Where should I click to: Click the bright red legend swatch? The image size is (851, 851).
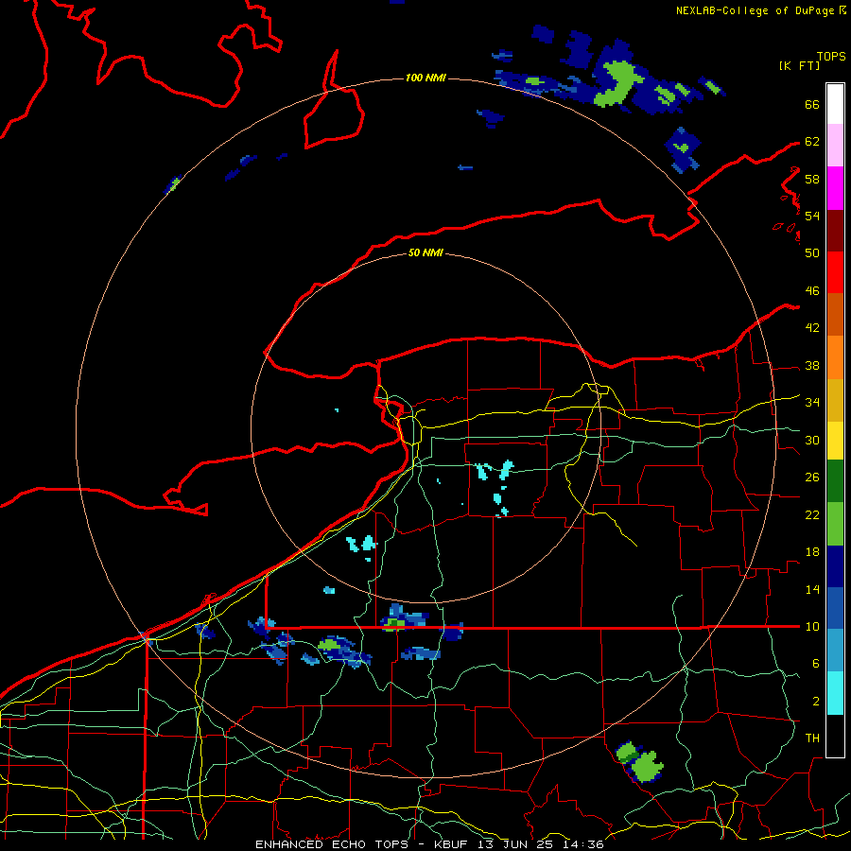pyautogui.click(x=835, y=272)
